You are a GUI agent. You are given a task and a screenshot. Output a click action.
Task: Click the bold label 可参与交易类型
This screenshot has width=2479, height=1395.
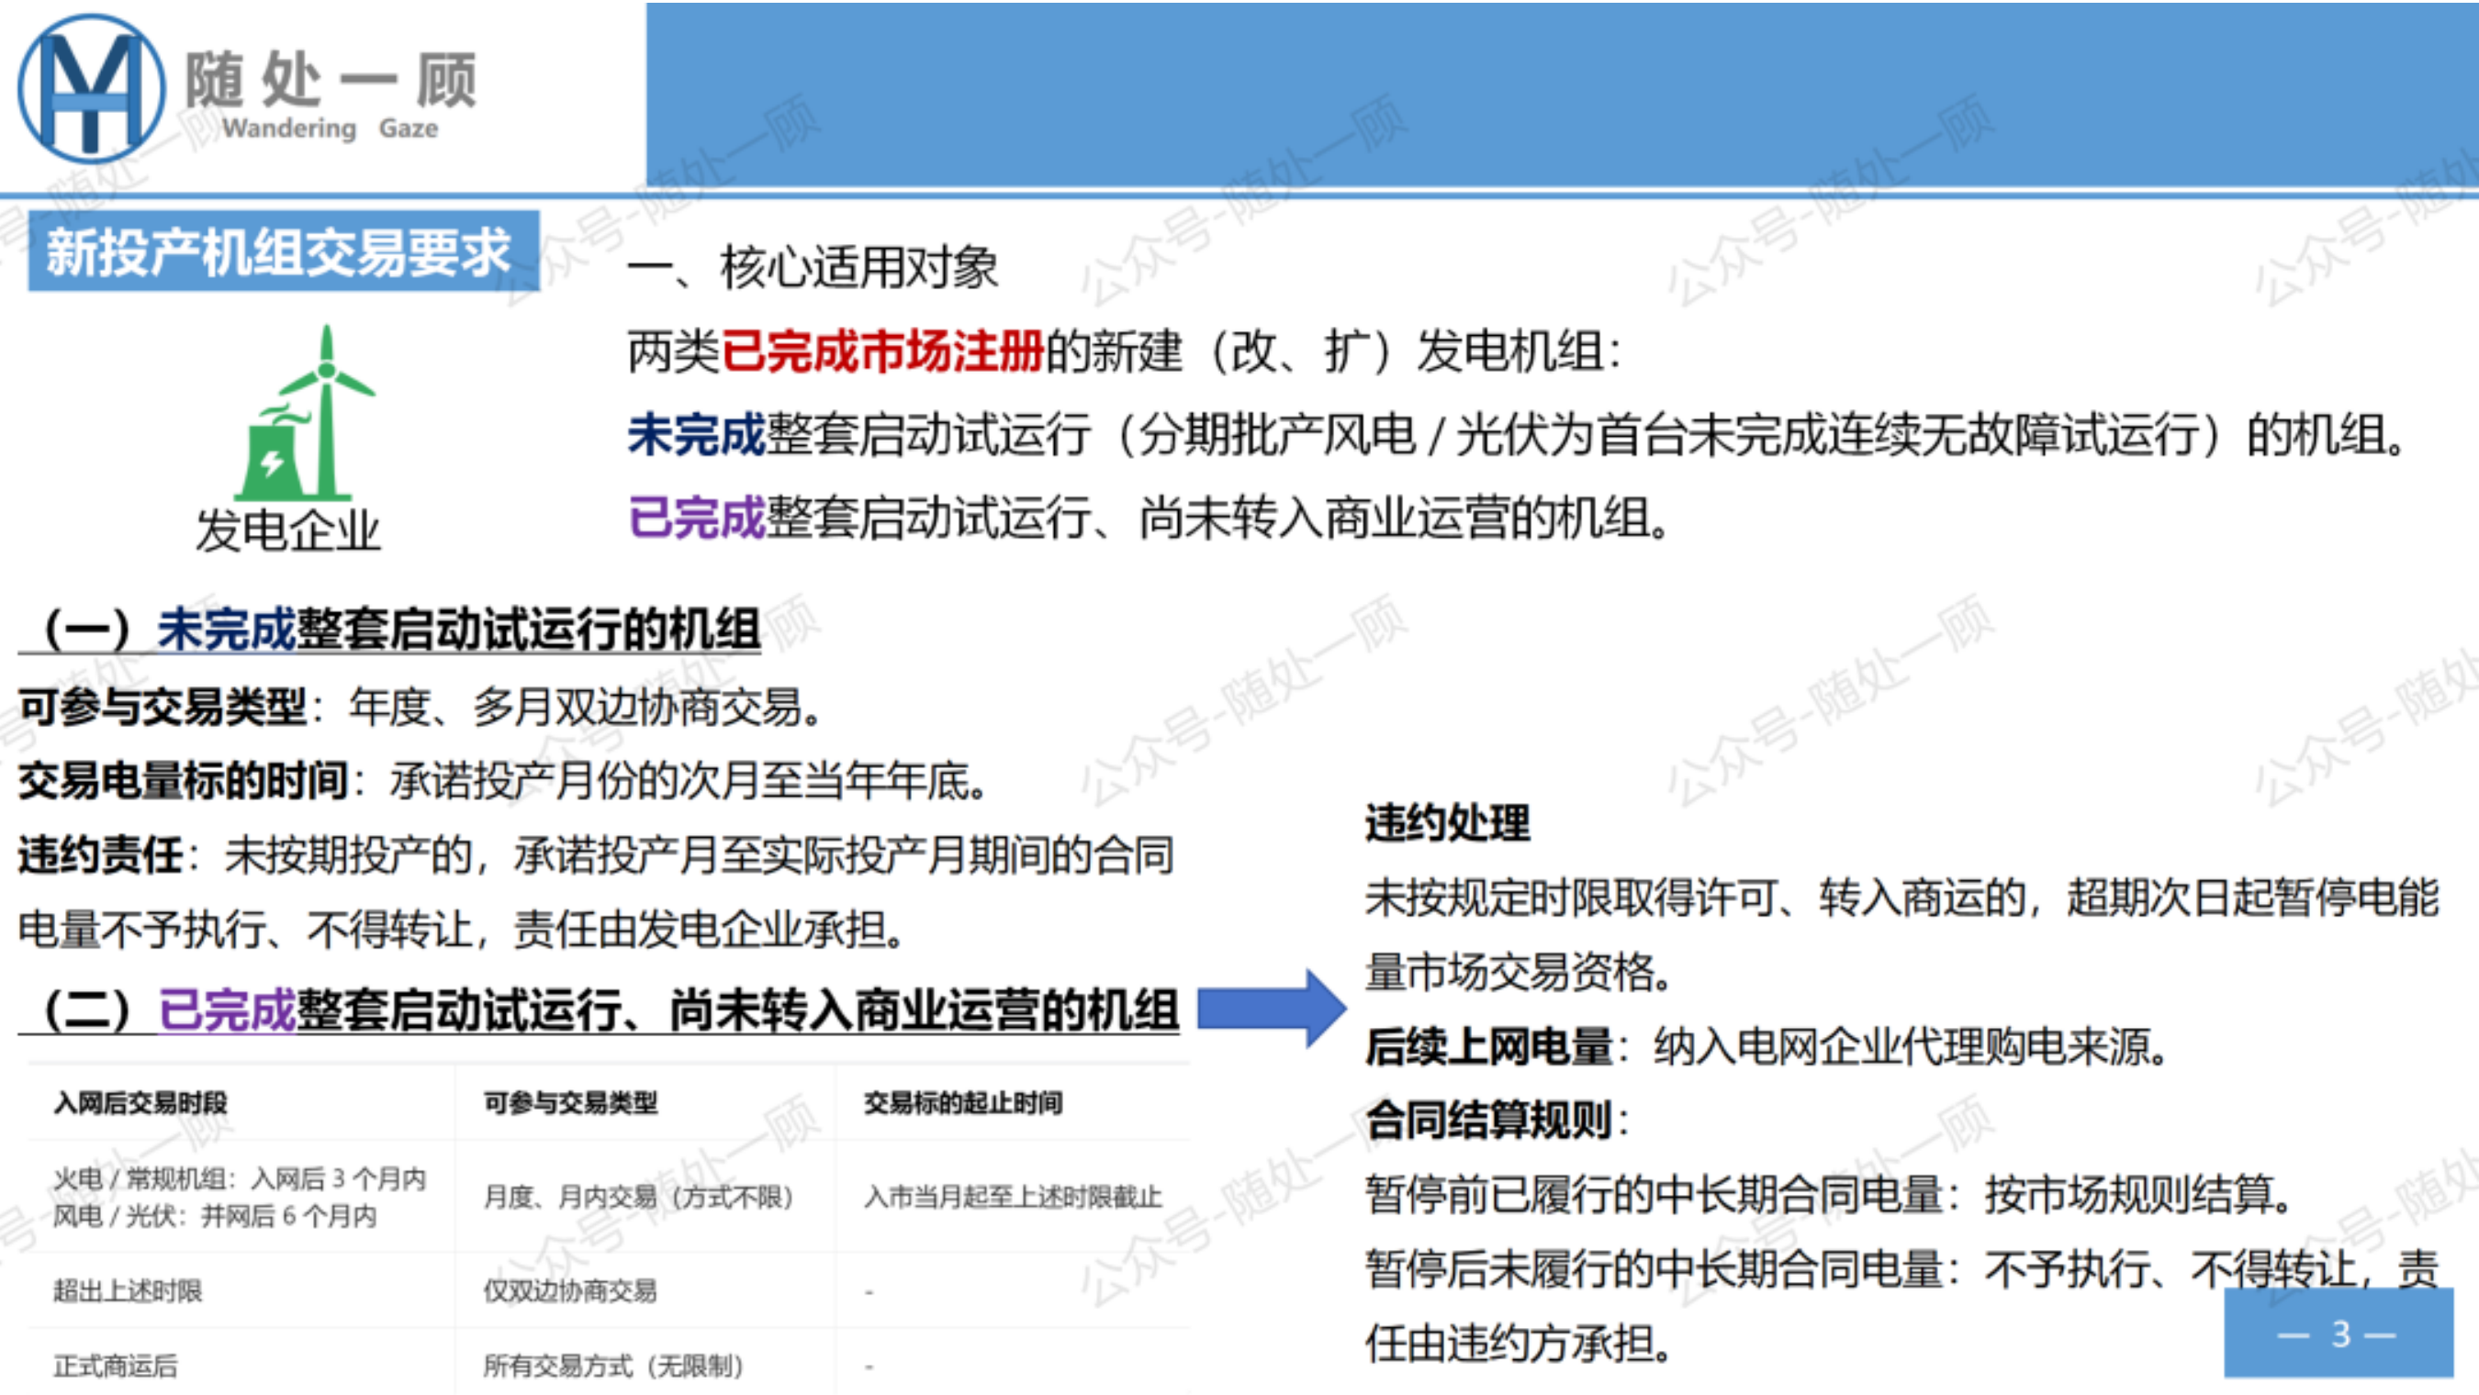click(x=162, y=707)
